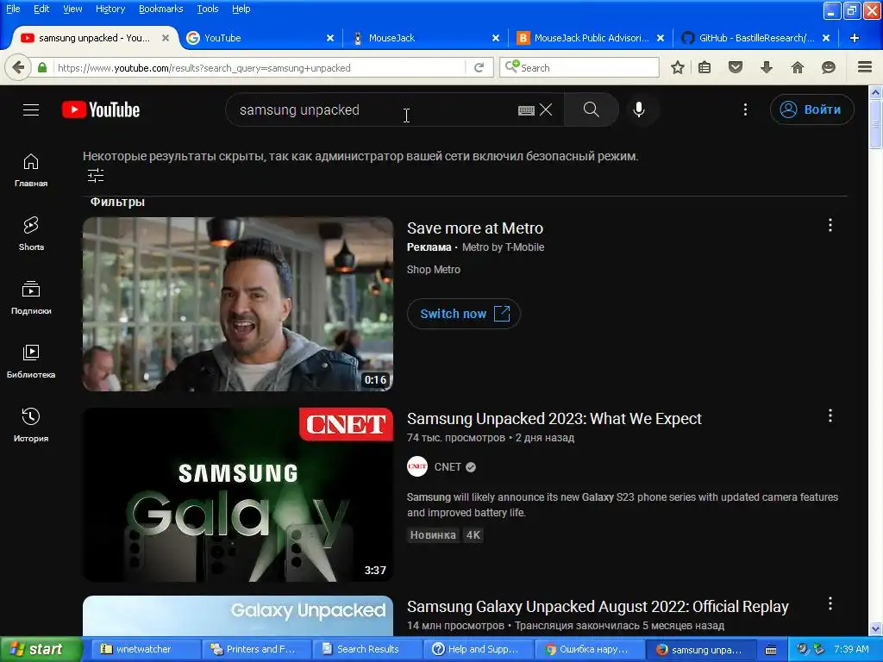Switch to Help and Support taskbar window
883x662 pixels.
(476, 649)
